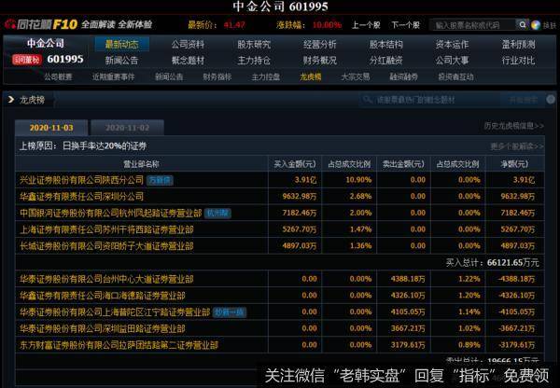This screenshot has height=388, width=560.
Task: Click the 同花顺 F10 logo
Action: (41, 24)
